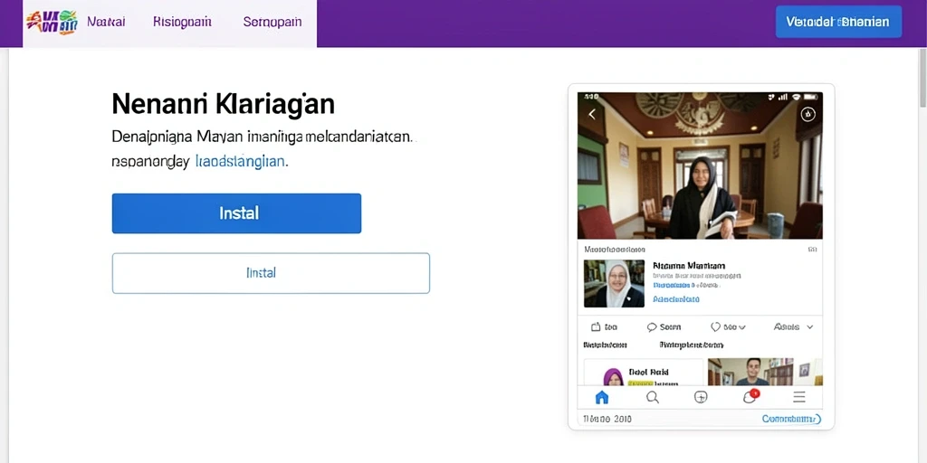Tap the home icon in phone bottom bar
This screenshot has width=927, height=463.
(601, 398)
